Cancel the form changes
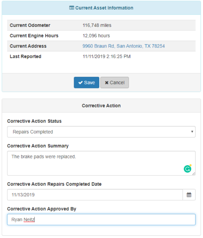This screenshot has width=203, height=238. (115, 82)
